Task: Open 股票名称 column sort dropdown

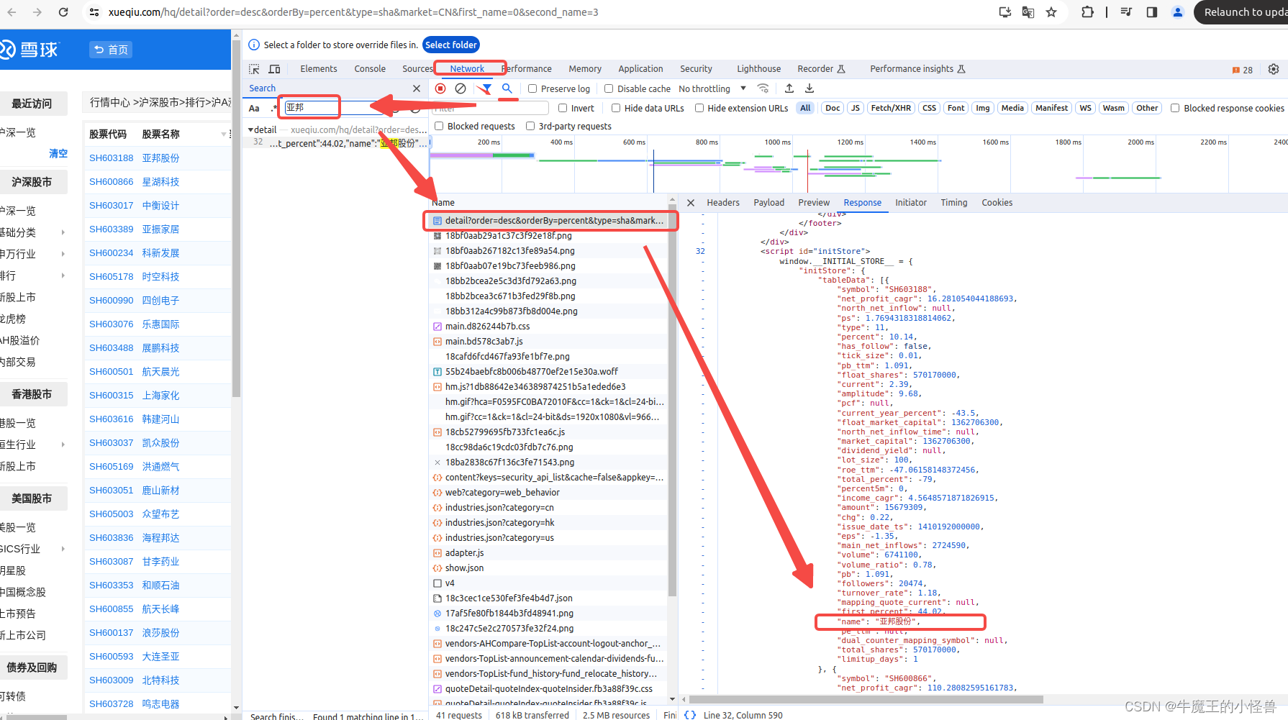Action: click(223, 135)
